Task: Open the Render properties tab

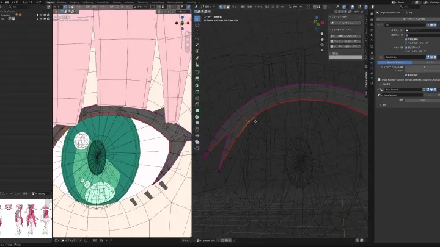Action: click(372, 20)
